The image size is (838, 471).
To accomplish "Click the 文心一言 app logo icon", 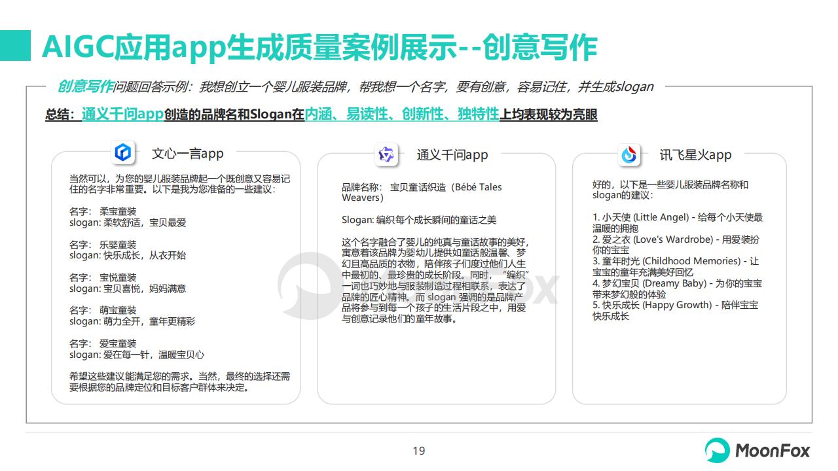I will (x=123, y=153).
